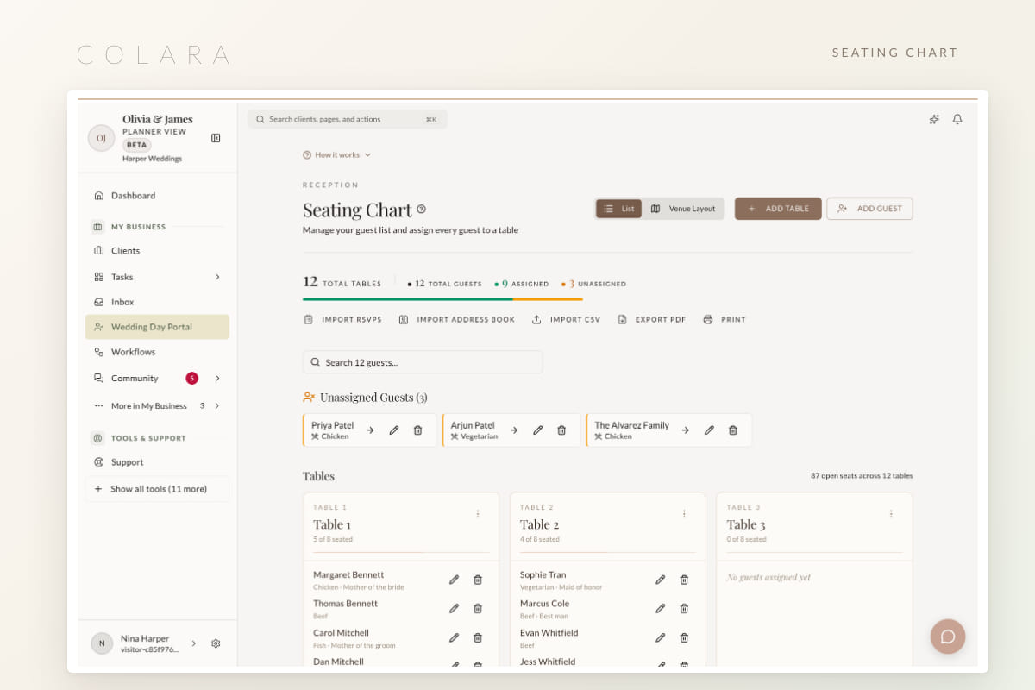Remove Sophie Tran from Table 2
Screen dimensions: 1035x690
click(684, 580)
